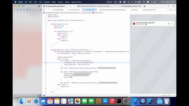The image size is (189, 106).
Task: Add an editor on the right
Action: click(x=175, y=10)
